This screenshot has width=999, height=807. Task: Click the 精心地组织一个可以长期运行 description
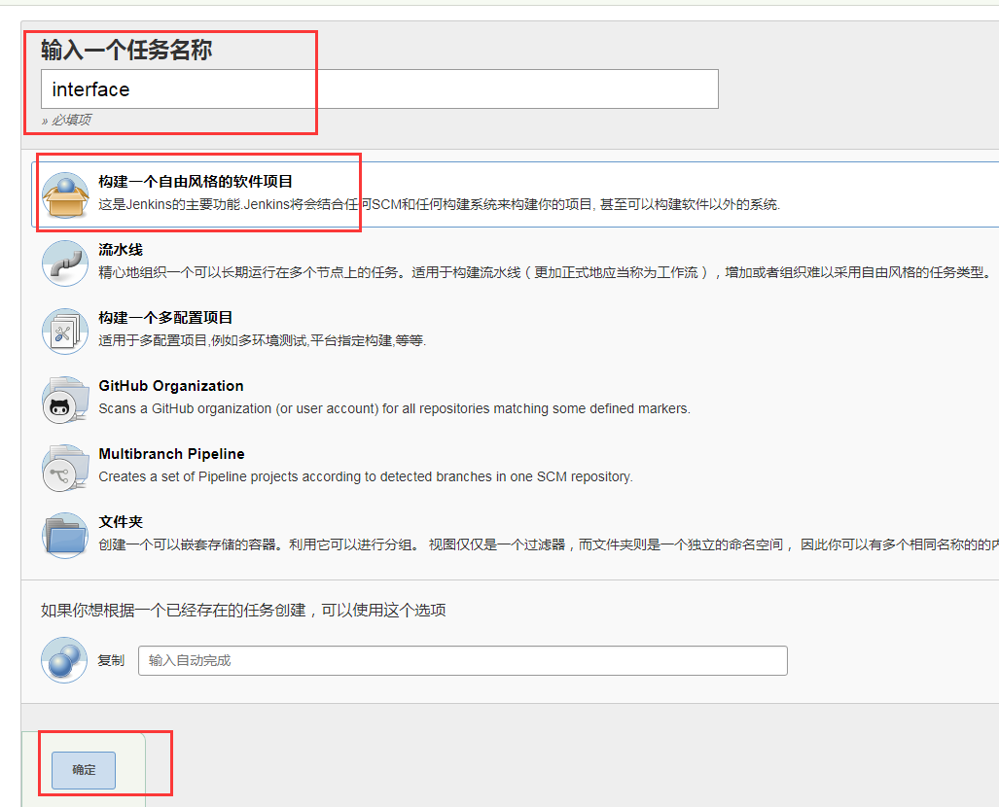click(547, 272)
